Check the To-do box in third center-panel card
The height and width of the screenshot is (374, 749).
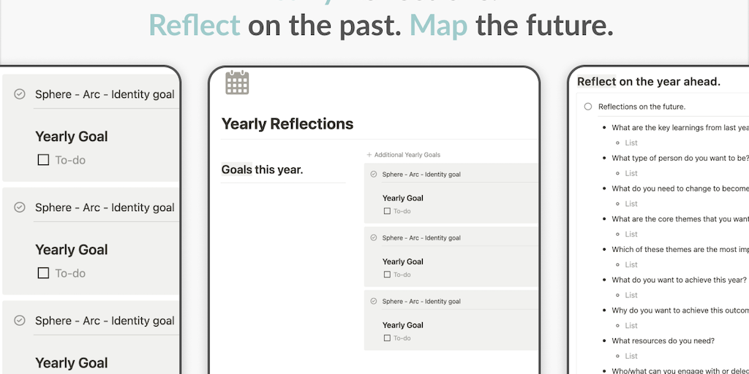click(387, 338)
